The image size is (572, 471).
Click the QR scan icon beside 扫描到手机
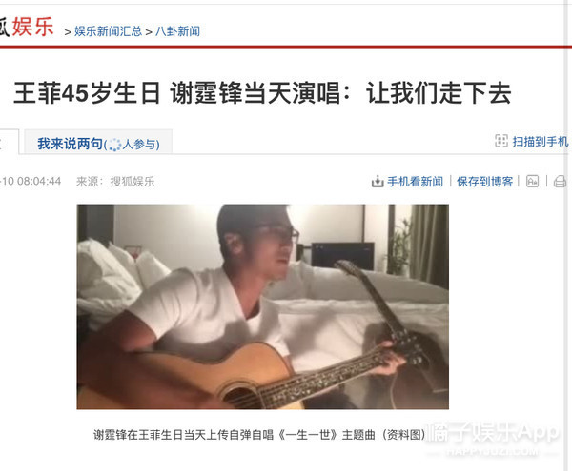pyautogui.click(x=500, y=141)
